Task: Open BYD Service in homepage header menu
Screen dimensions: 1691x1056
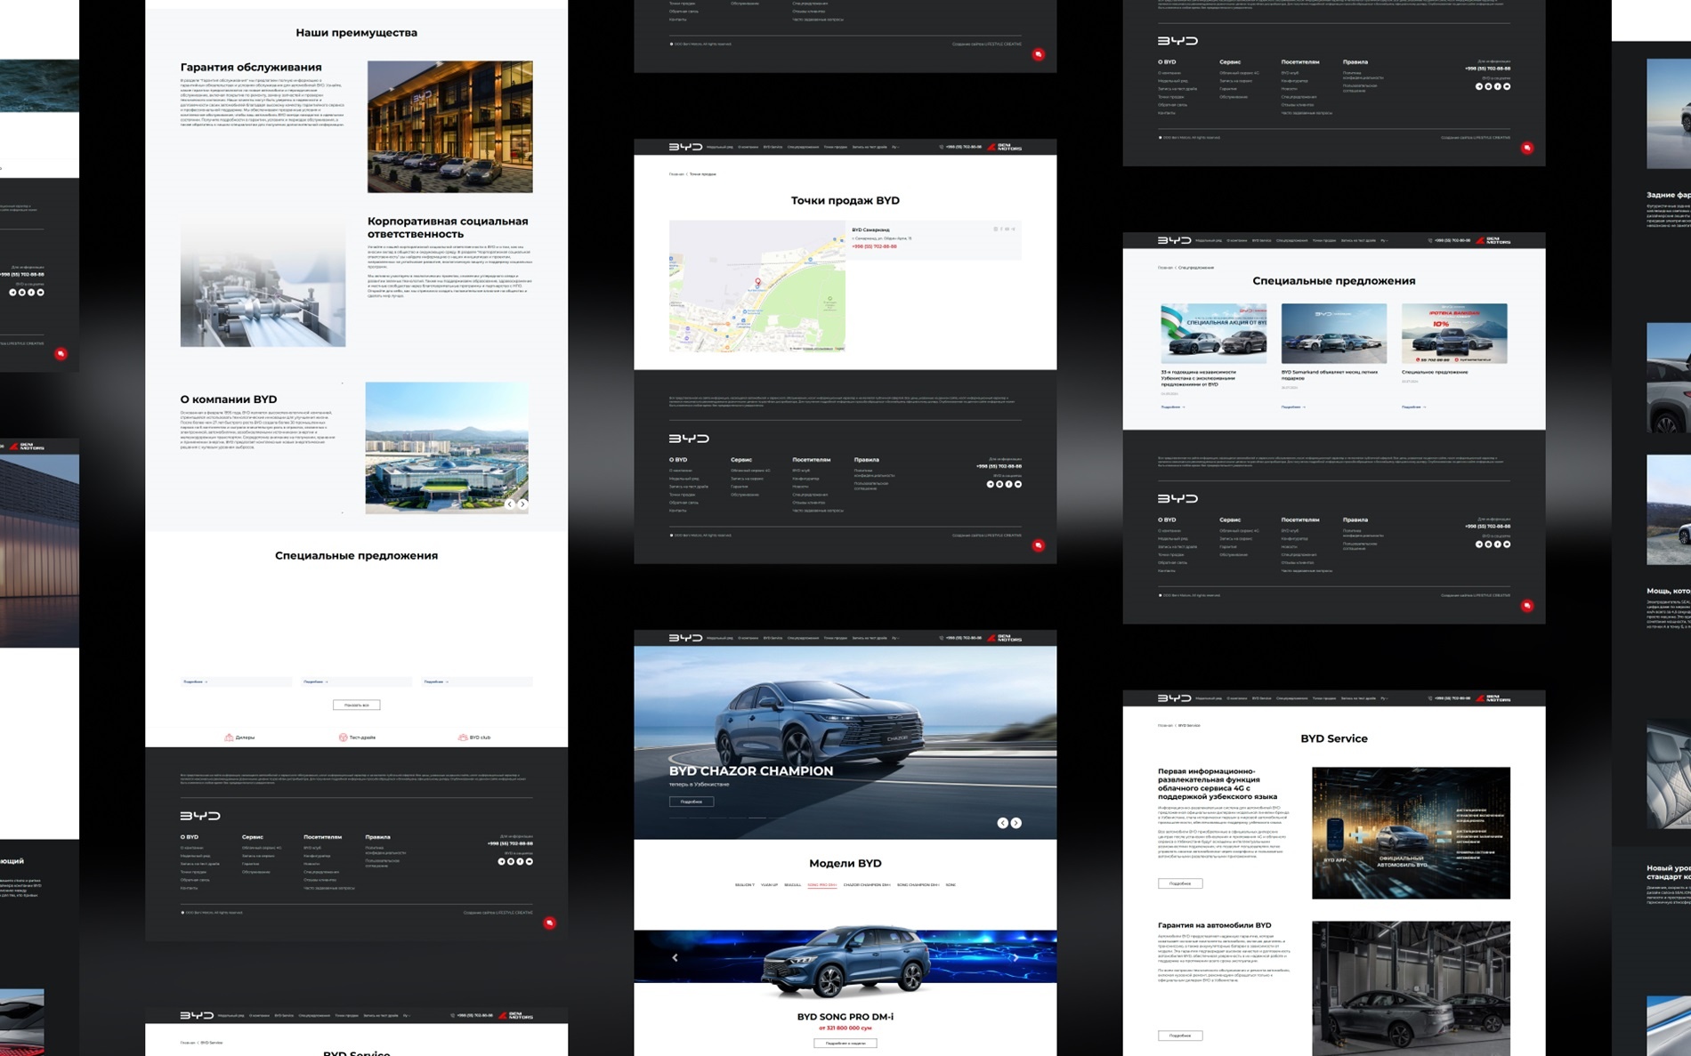Action: [x=773, y=638]
